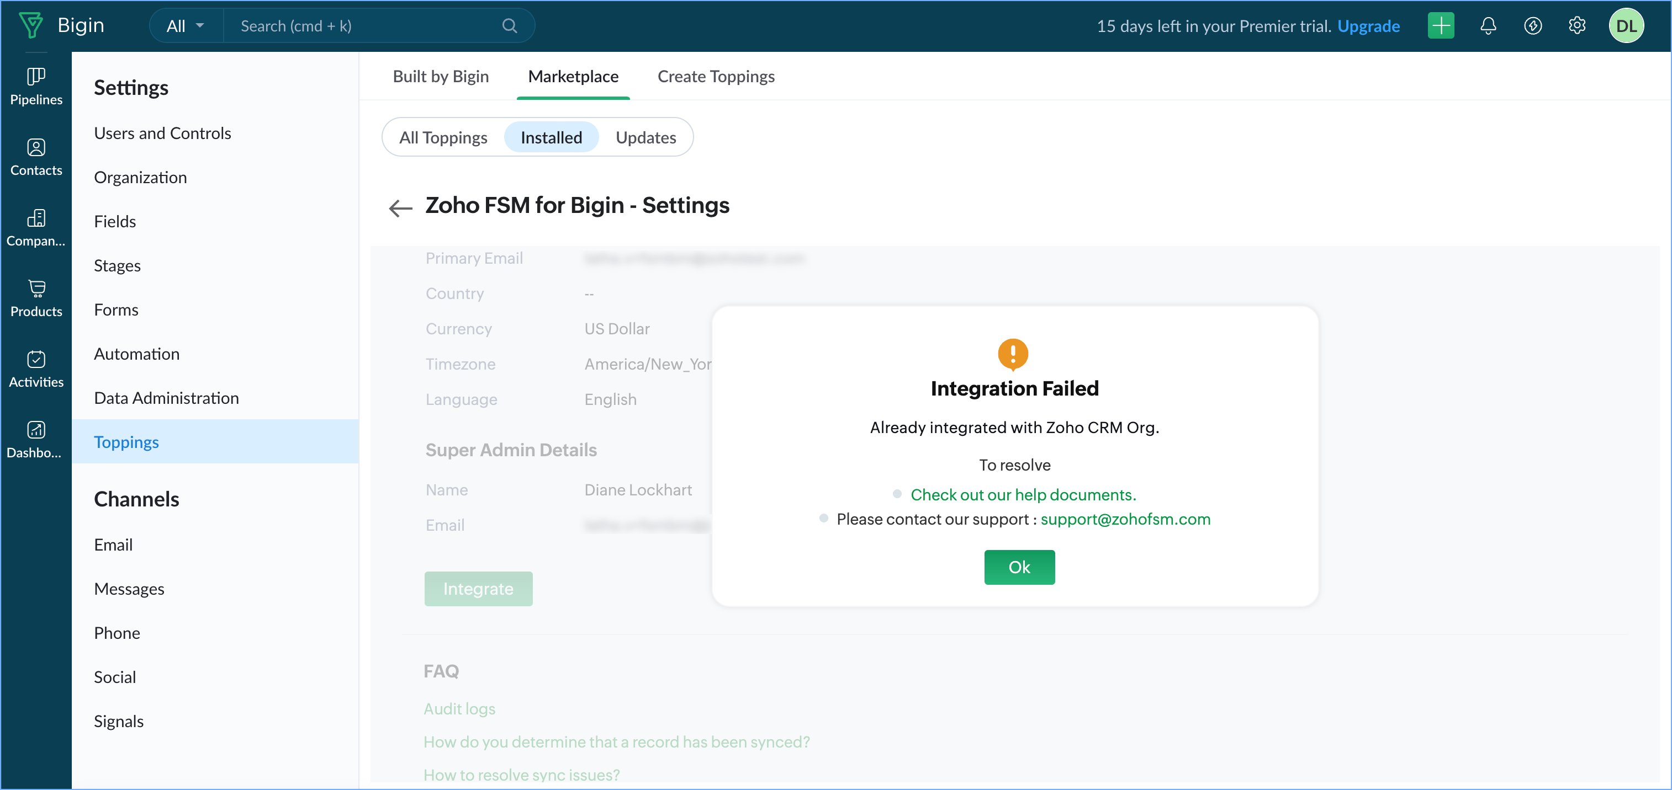This screenshot has height=790, width=1672.
Task: Open the help documents link
Action: pyautogui.click(x=1023, y=494)
